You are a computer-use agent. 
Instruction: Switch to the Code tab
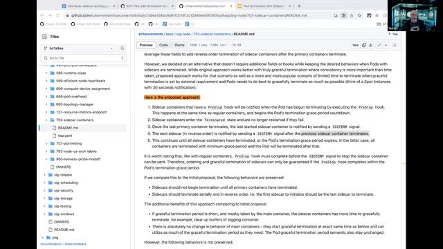(x=163, y=45)
